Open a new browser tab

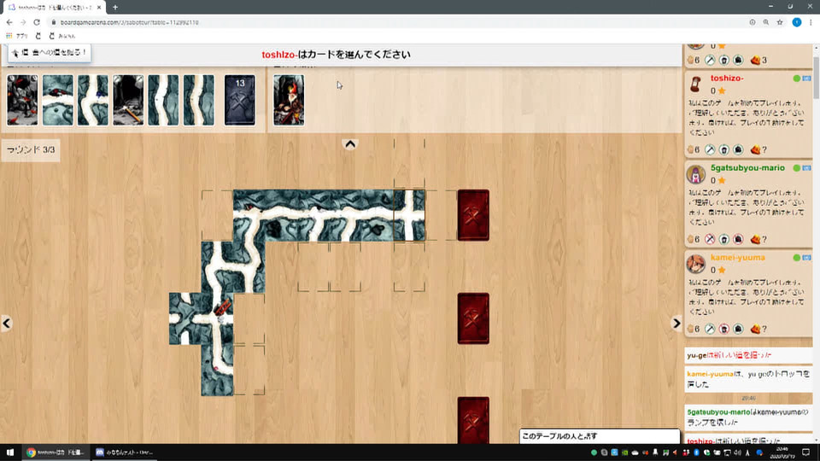[115, 8]
